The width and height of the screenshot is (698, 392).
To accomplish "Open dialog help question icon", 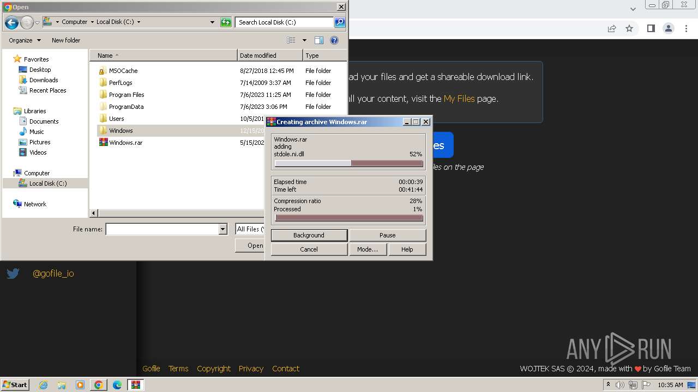I will pyautogui.click(x=334, y=40).
